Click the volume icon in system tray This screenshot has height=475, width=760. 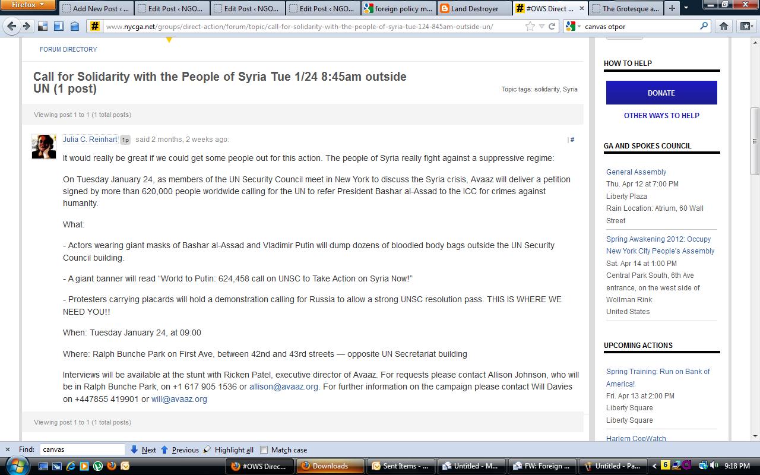[714, 465]
